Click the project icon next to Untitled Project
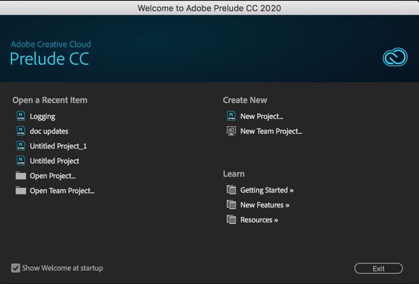Image resolution: width=419 pixels, height=284 pixels. (x=21, y=161)
